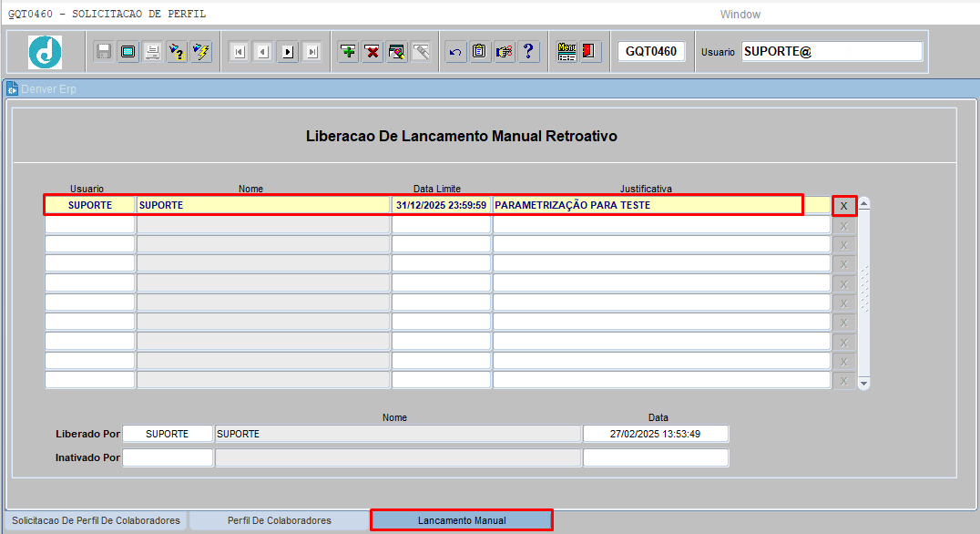The width and height of the screenshot is (980, 534).
Task: Click the Denver Erp window icon
Action: pos(12,88)
